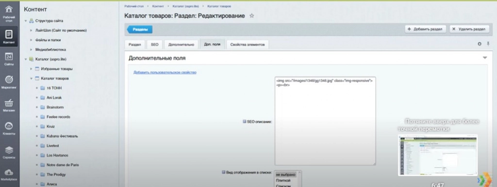
Task: Open tab settings gear icon
Action: (480, 44)
